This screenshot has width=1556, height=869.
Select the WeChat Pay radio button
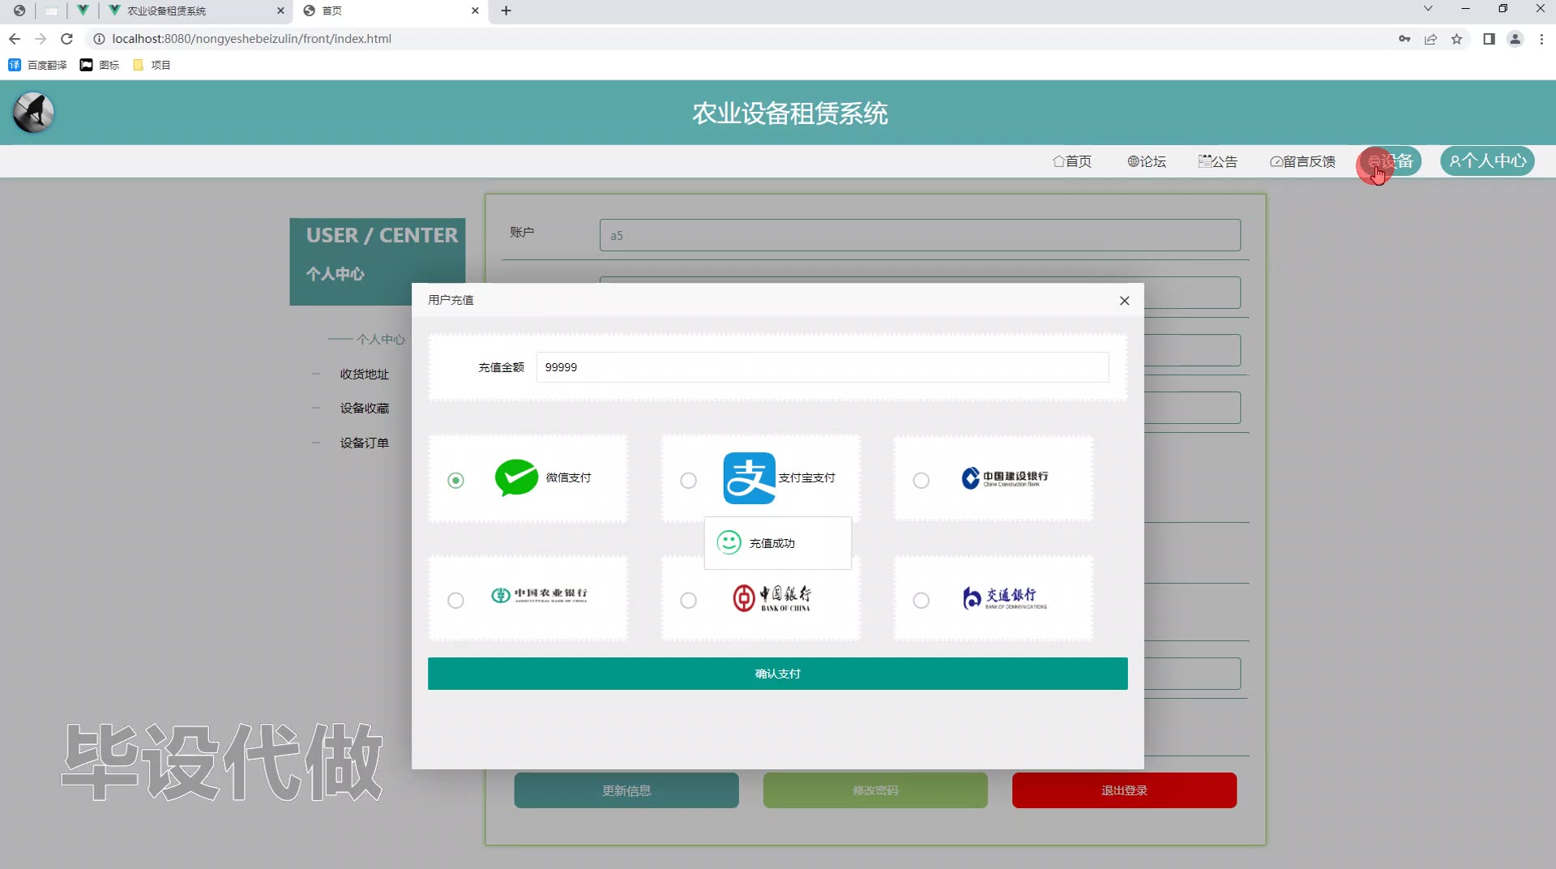(x=455, y=481)
